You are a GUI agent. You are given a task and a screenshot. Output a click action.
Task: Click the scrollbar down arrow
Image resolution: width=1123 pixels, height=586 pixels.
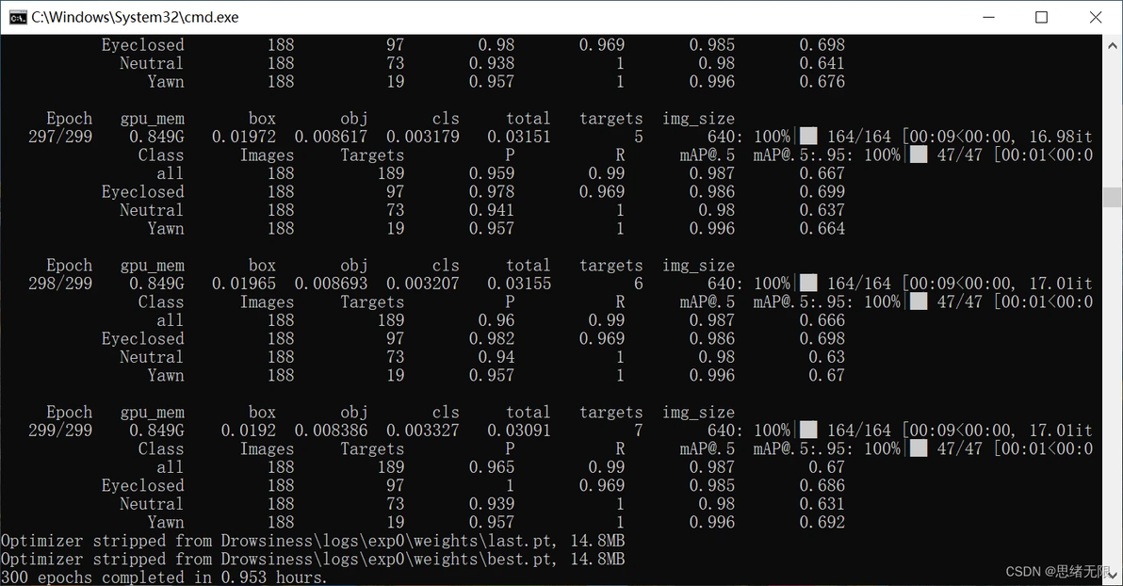(x=1113, y=576)
